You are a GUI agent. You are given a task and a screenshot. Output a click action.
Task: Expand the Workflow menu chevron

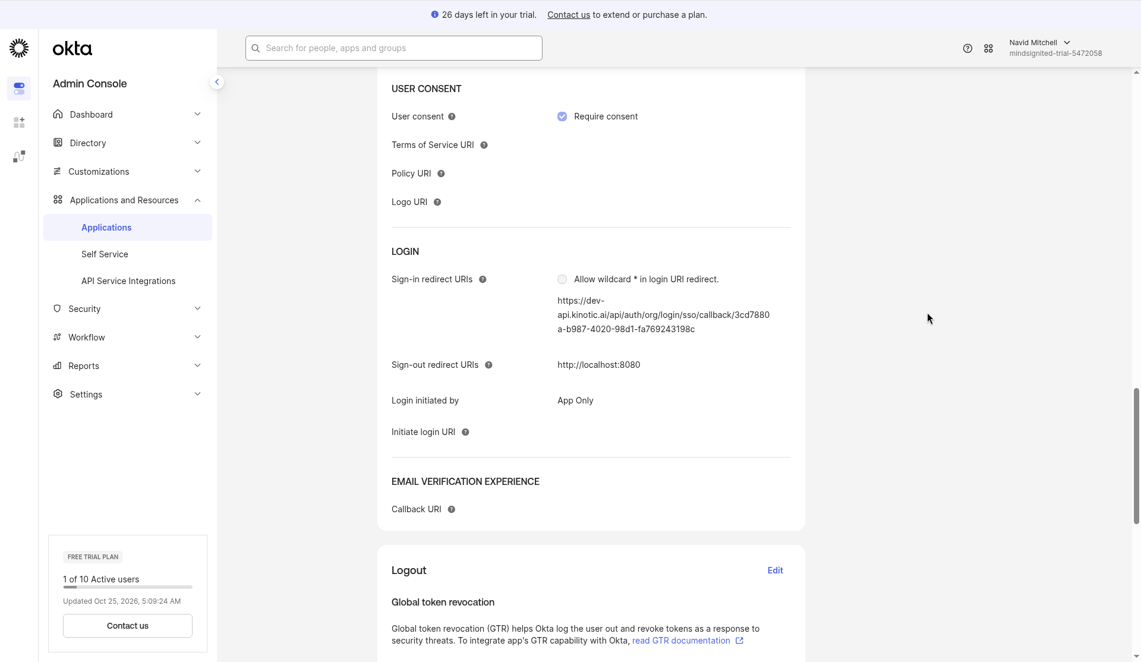(197, 337)
